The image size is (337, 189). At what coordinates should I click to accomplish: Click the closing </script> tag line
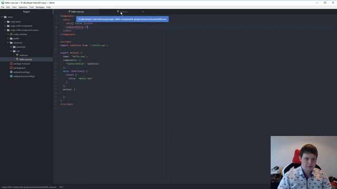[x=67, y=104]
